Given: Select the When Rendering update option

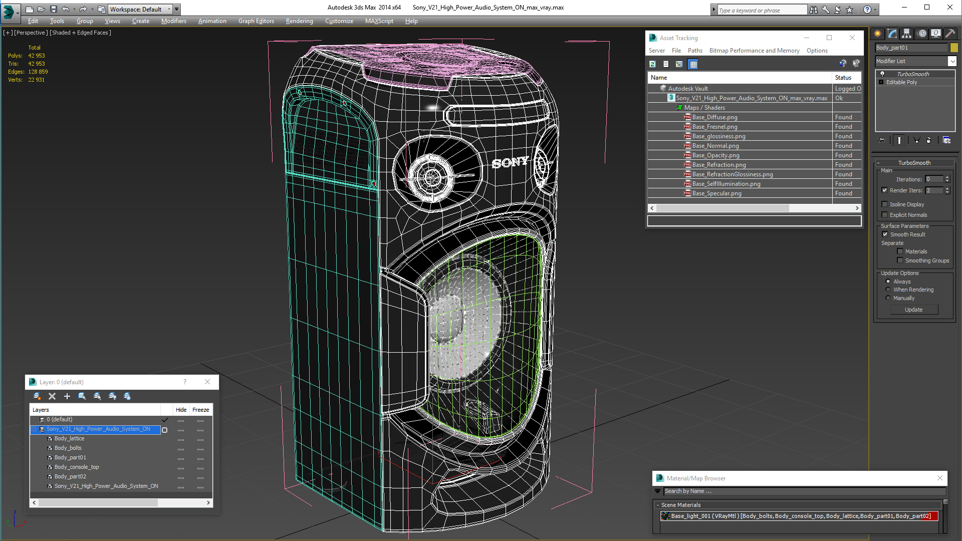Looking at the screenshot, I should pos(888,290).
